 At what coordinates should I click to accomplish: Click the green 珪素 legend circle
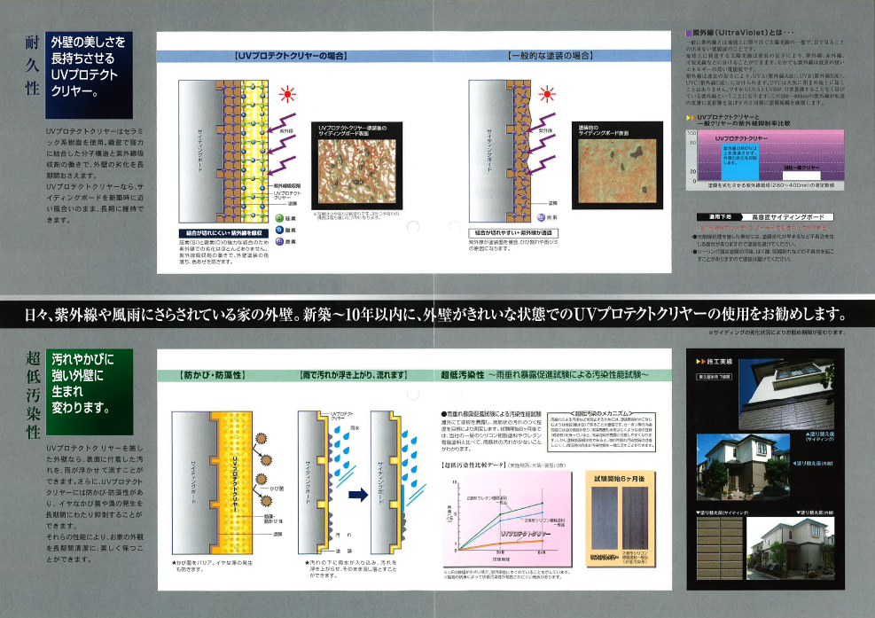pos(279,218)
